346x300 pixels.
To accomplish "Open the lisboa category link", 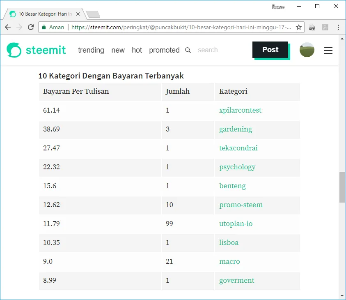I will [229, 242].
